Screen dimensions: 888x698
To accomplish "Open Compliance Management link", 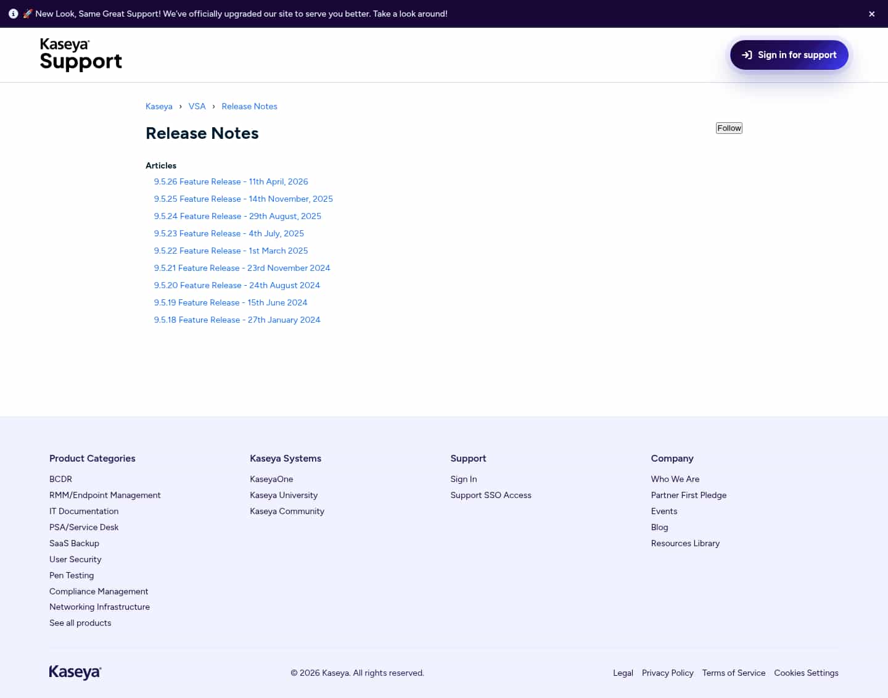I will click(99, 591).
